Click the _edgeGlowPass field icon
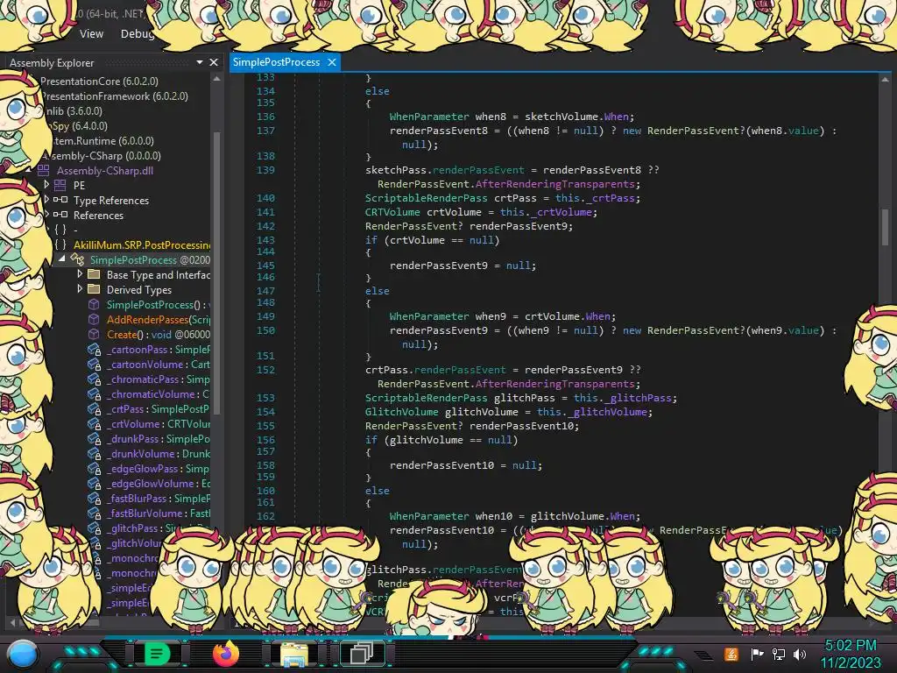 (x=95, y=468)
